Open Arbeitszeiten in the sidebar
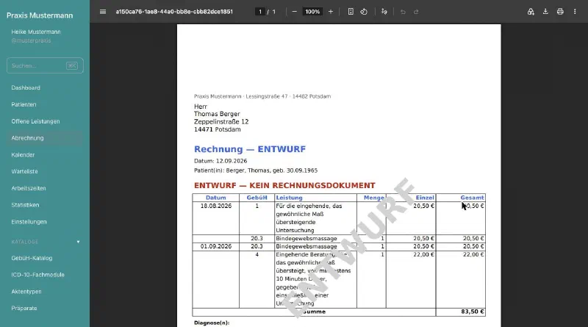This screenshot has height=327, width=588. 29,188
